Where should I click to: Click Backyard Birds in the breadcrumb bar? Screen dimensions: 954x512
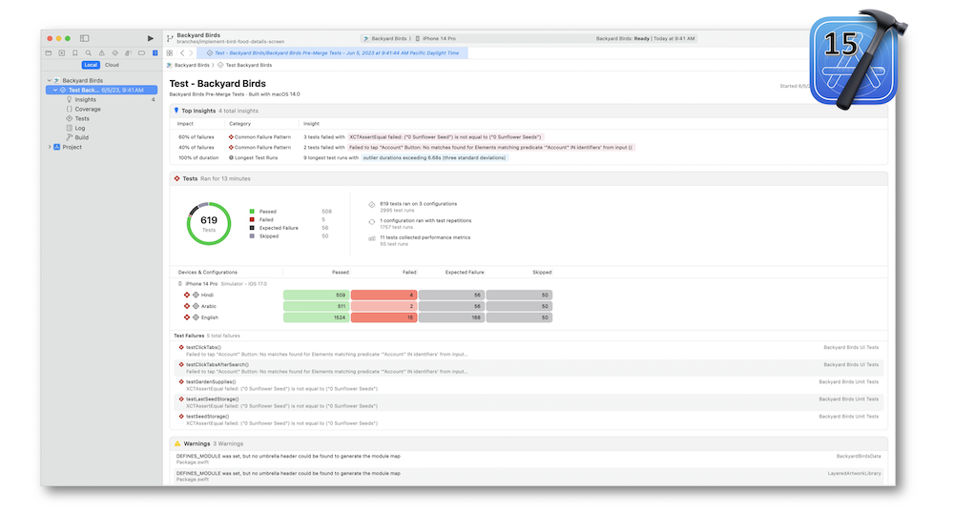point(188,65)
